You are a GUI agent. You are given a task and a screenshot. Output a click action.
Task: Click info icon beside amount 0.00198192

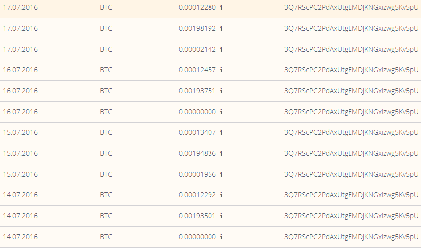(221, 28)
